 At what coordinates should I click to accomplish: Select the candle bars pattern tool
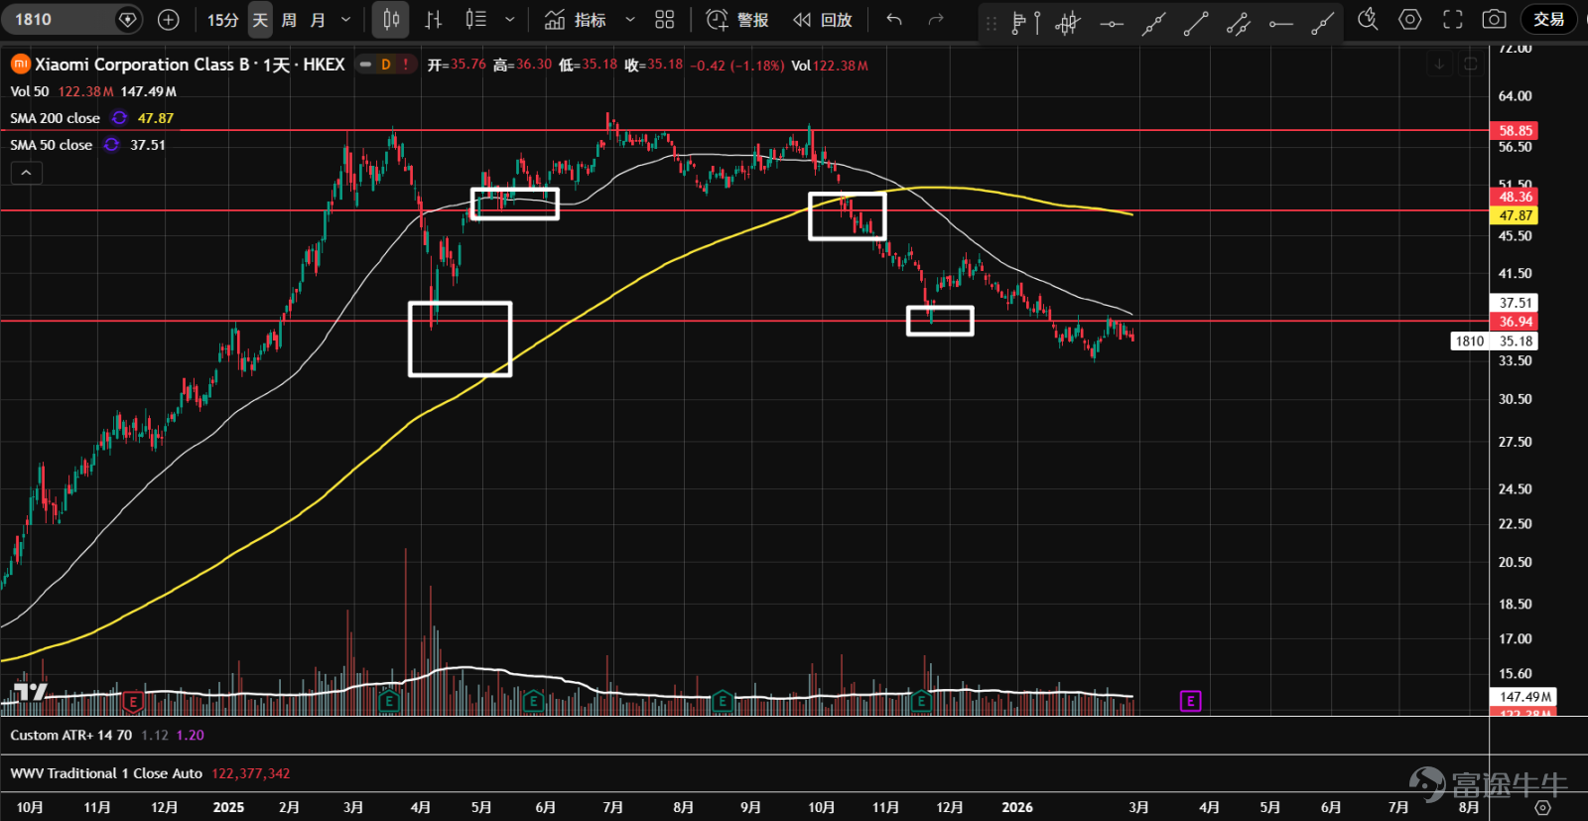point(1068,22)
